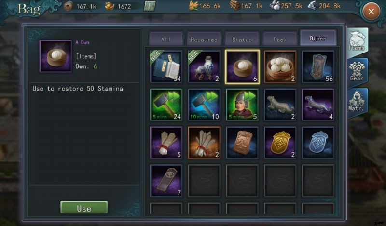386x226 pixels.
Task: Switch to the All tab
Action: tap(166, 39)
